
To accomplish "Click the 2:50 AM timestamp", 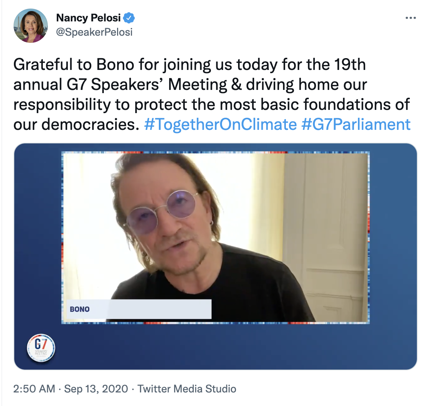I will click(34, 389).
